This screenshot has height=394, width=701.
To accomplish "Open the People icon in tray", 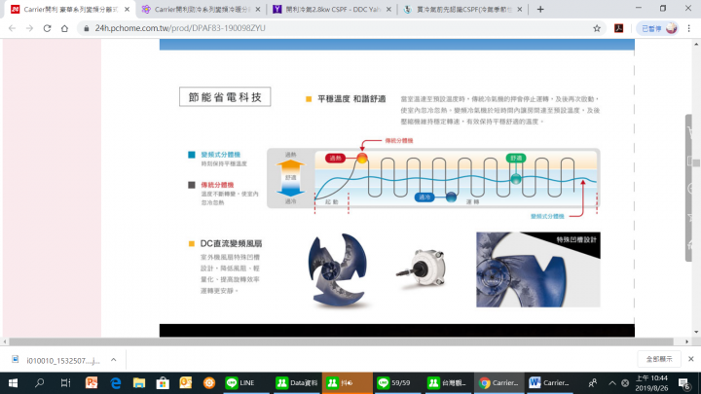I will click(x=593, y=383).
